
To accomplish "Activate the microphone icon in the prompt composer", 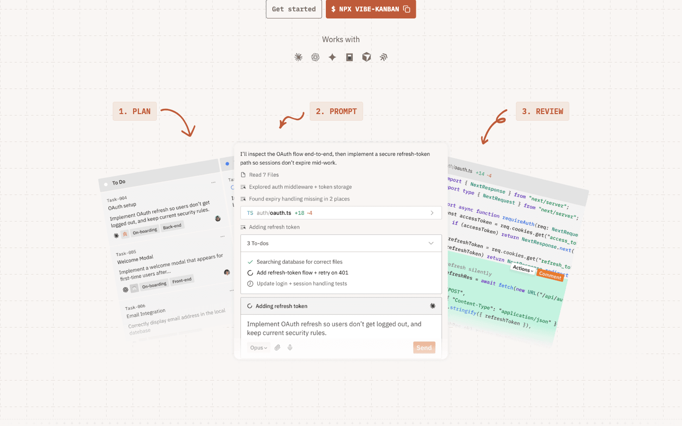I will pos(289,347).
